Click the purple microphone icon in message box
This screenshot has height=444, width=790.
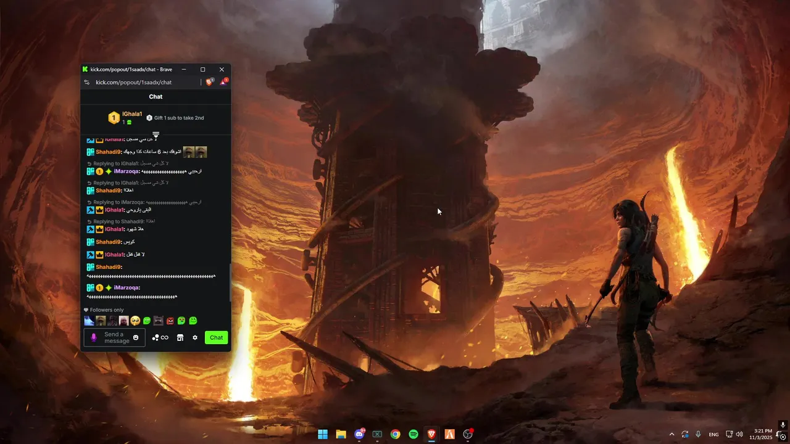94,337
